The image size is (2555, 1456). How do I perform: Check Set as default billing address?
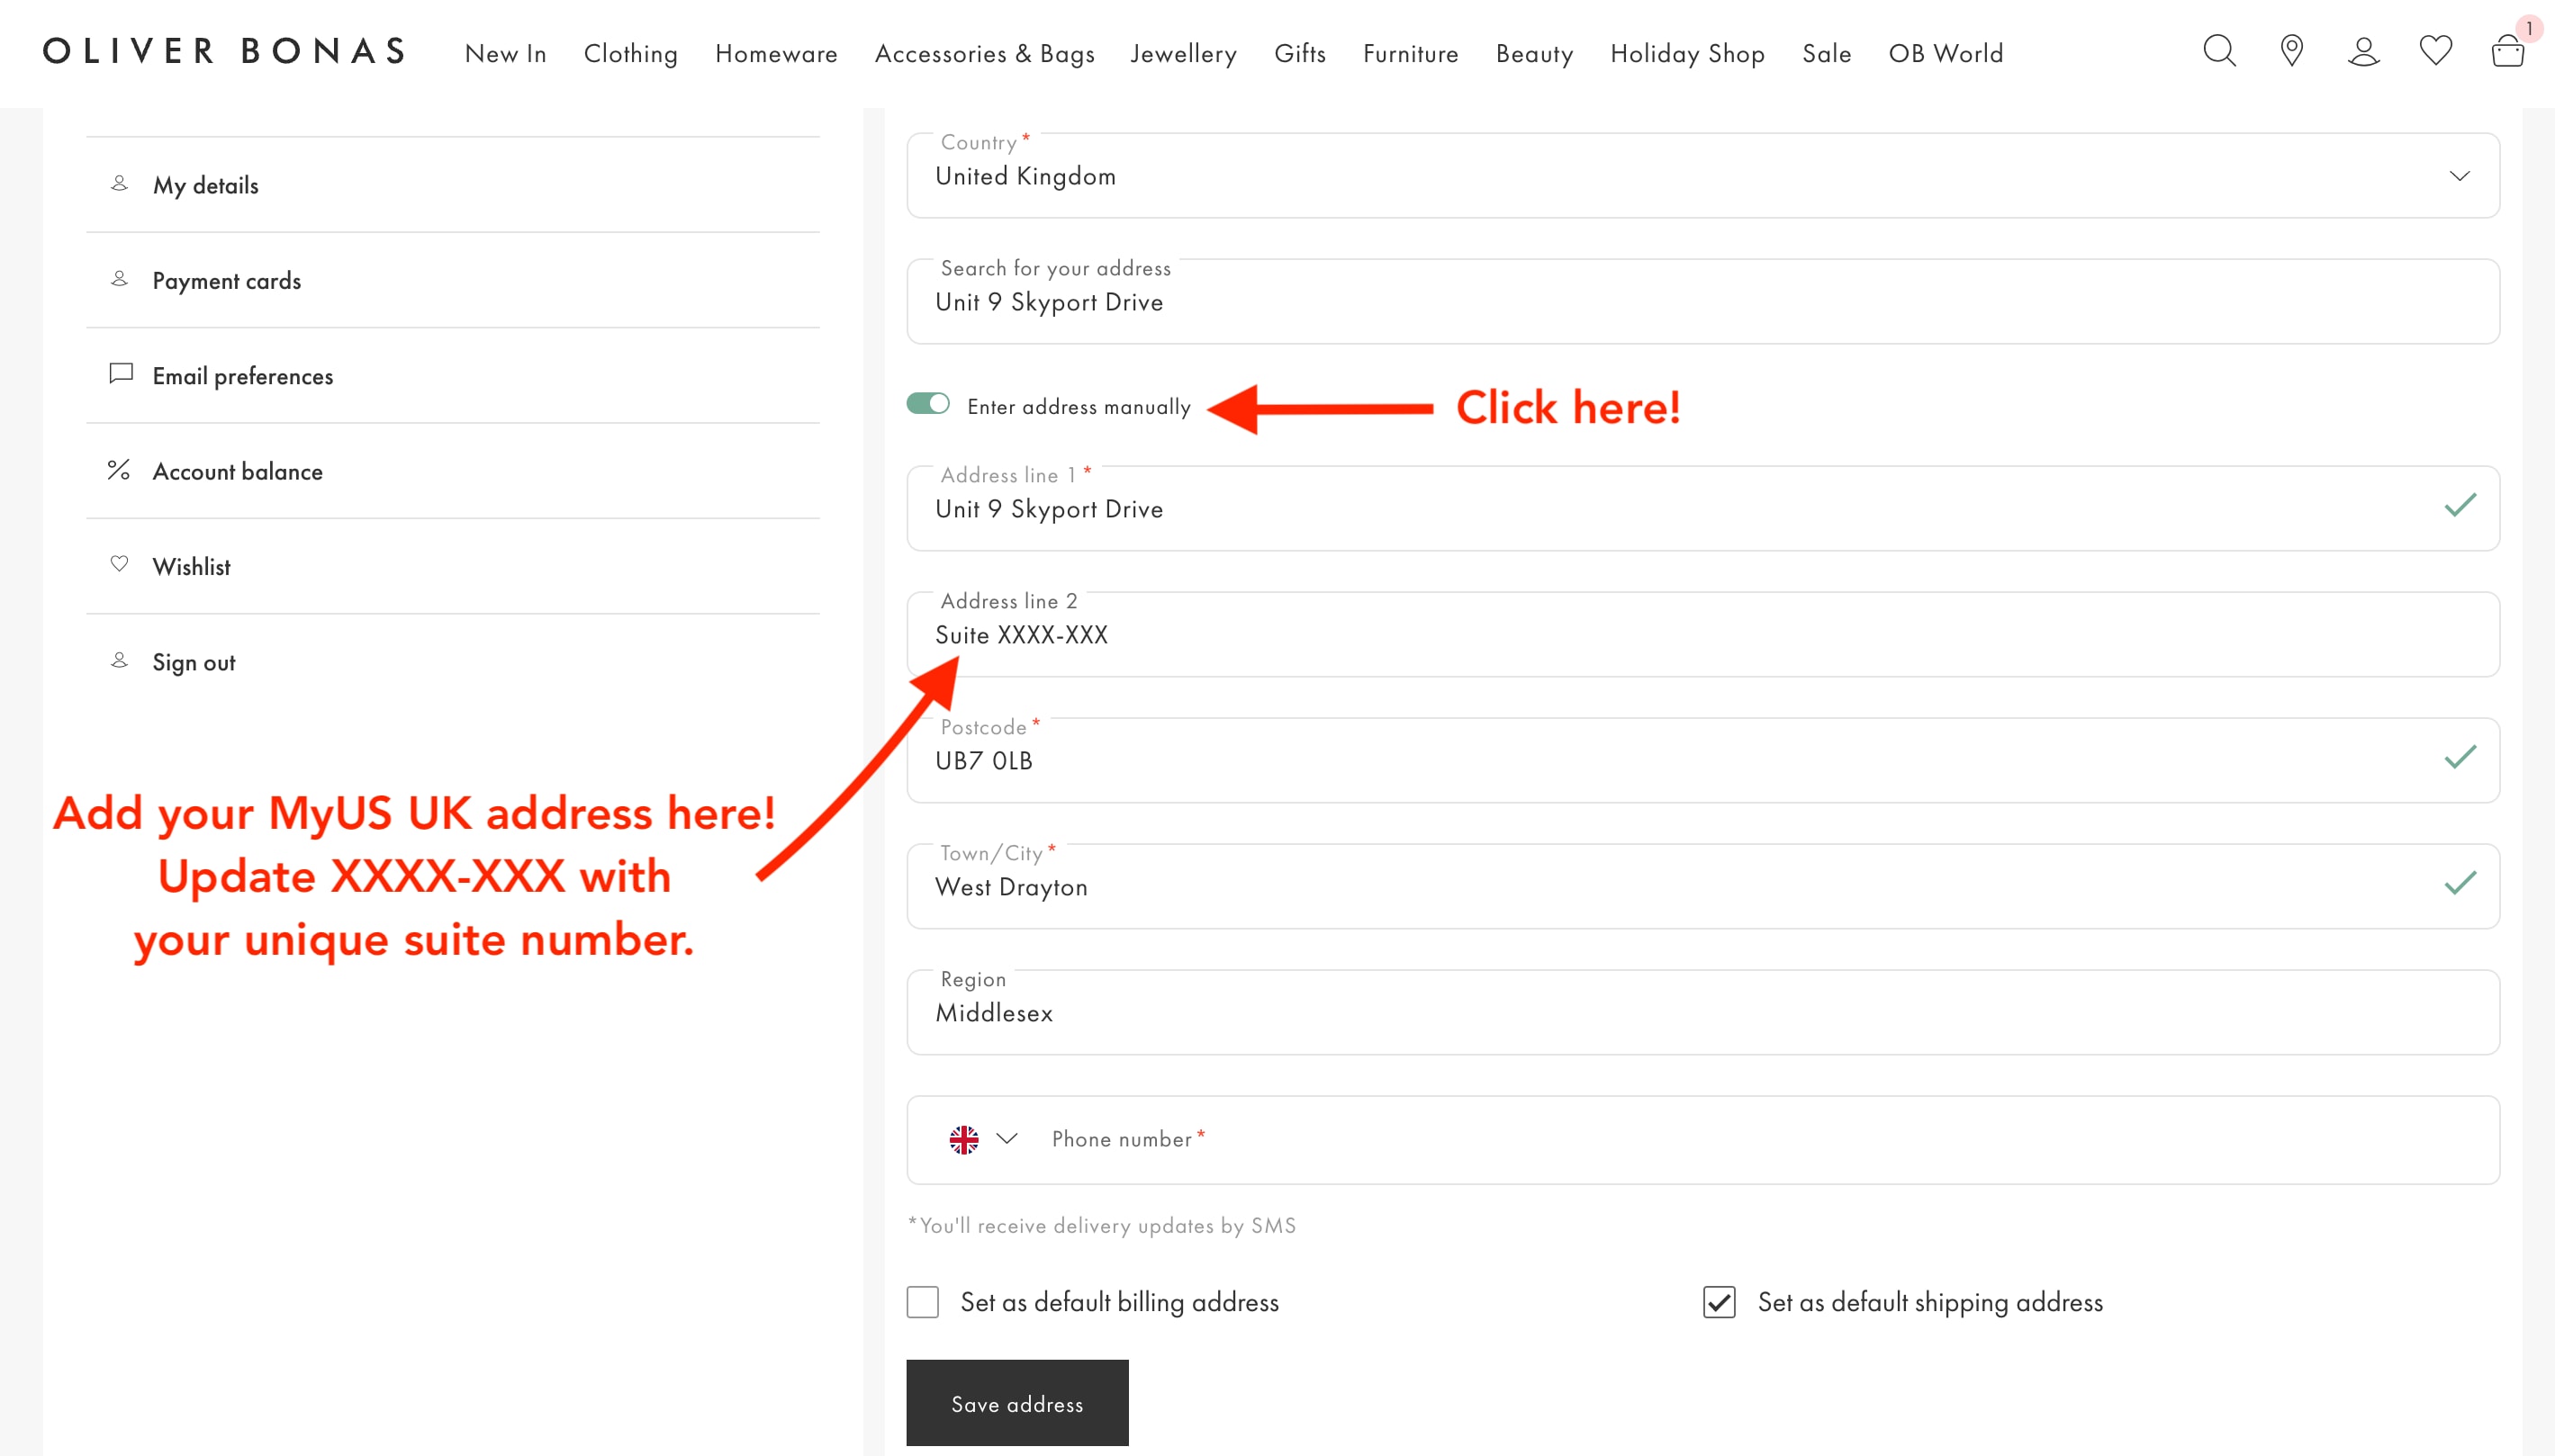point(923,1302)
